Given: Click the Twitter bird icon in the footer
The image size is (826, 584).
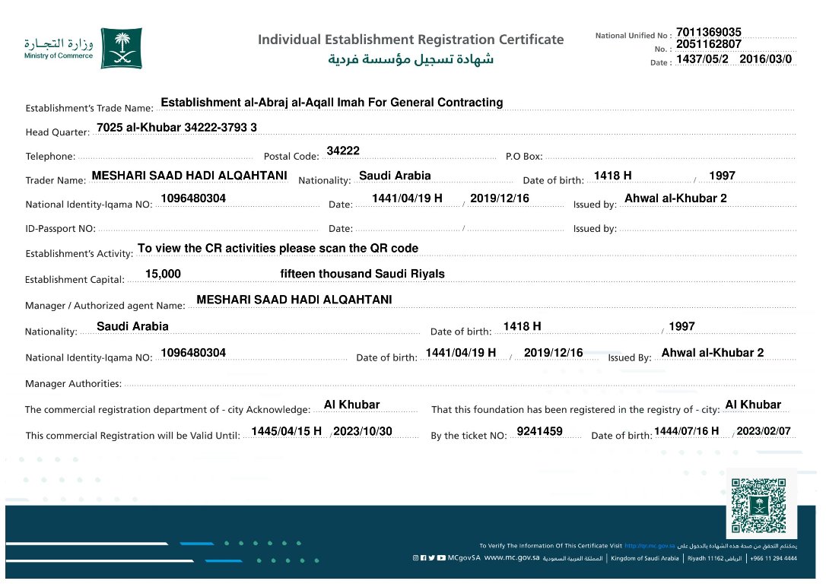Looking at the screenshot, I should (432, 557).
